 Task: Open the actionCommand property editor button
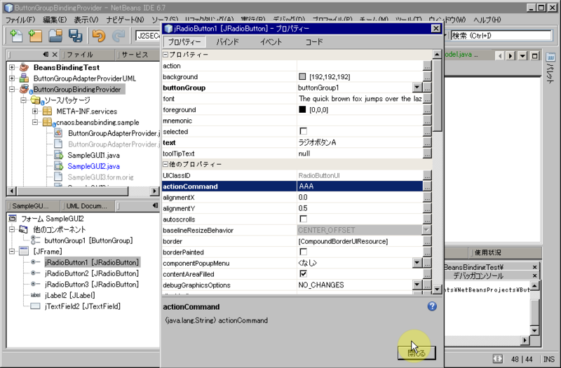pos(427,186)
